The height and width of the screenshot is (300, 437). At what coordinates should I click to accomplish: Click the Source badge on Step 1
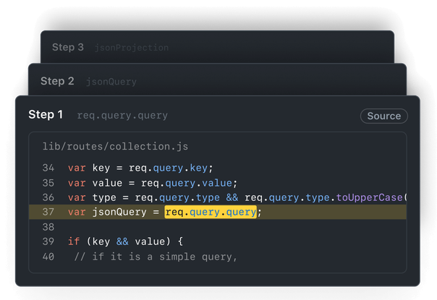click(383, 116)
